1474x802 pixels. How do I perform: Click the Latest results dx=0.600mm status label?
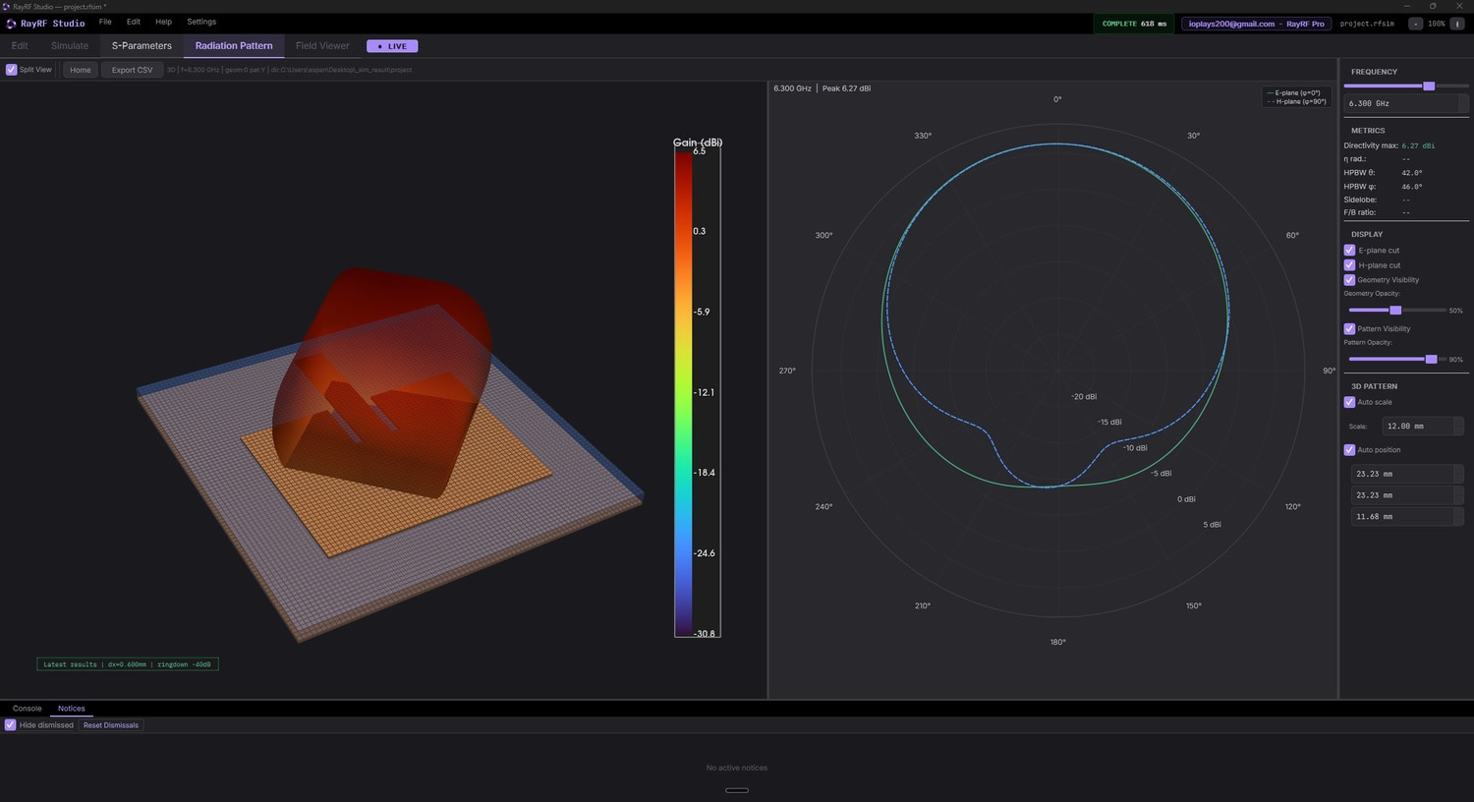(128, 664)
